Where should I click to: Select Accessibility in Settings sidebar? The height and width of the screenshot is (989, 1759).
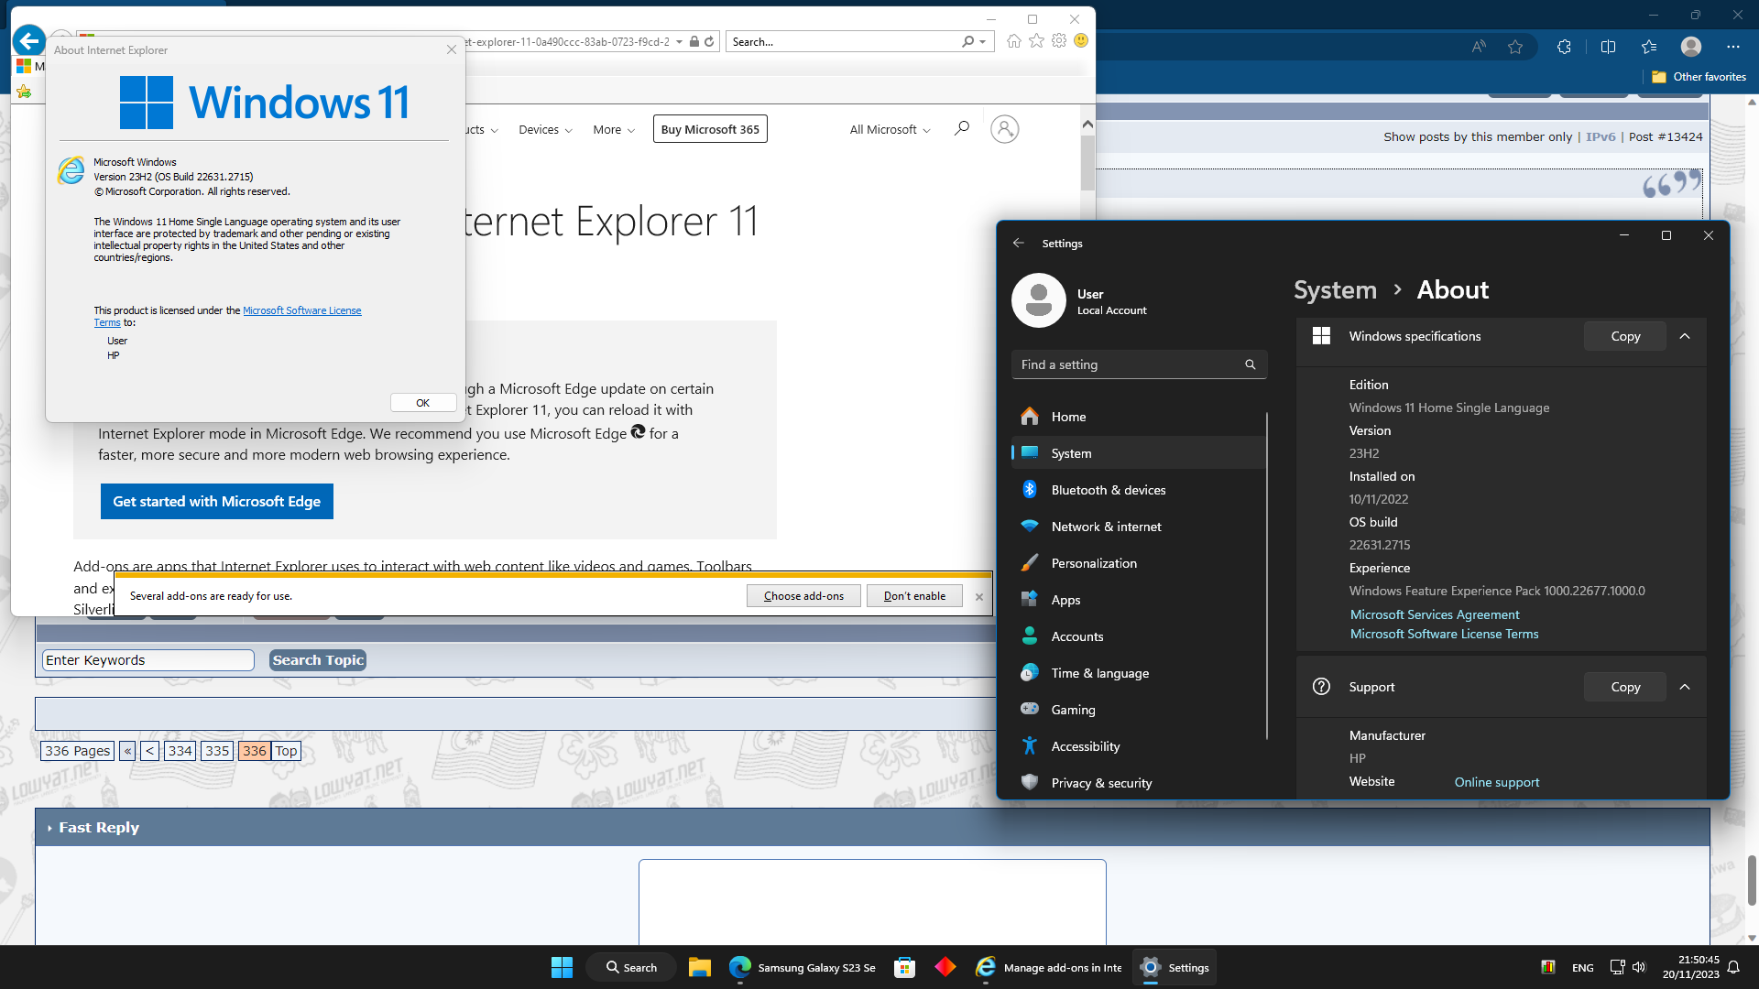(1139, 746)
